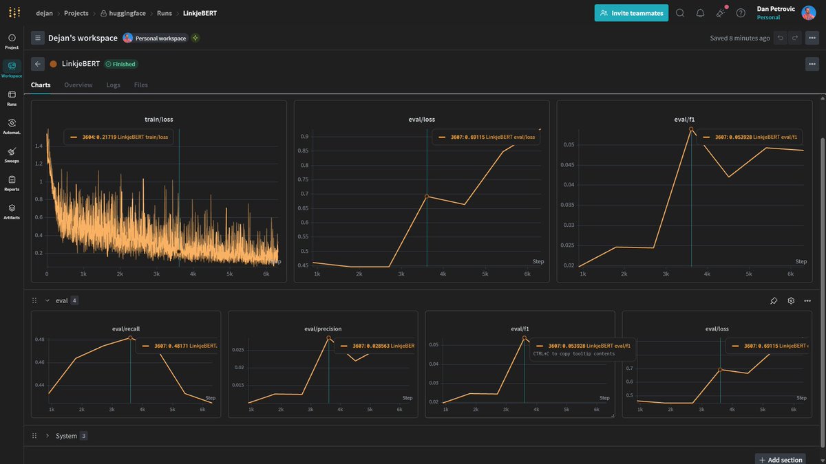This screenshot has height=464, width=826.
Task: Switch to the Logs tab
Action: coord(114,85)
